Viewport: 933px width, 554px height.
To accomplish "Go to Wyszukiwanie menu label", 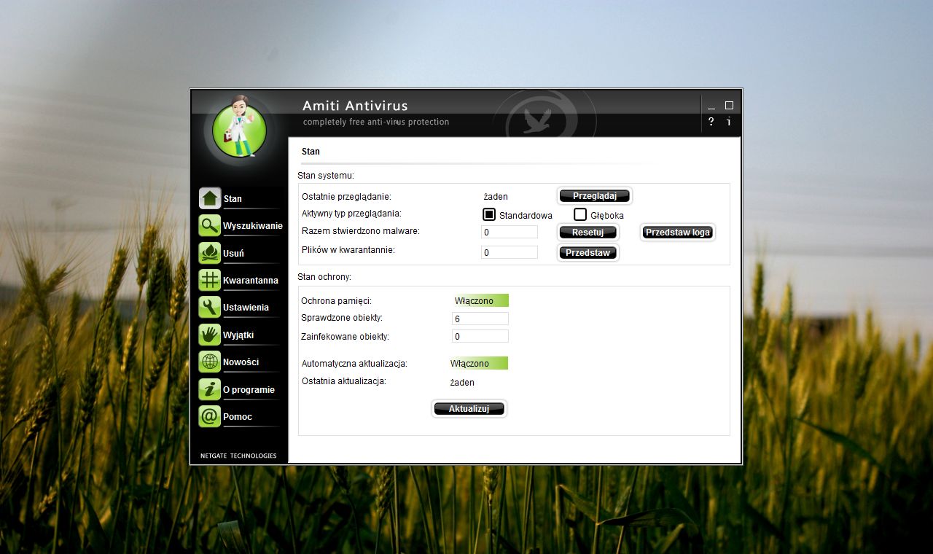I will 253,226.
